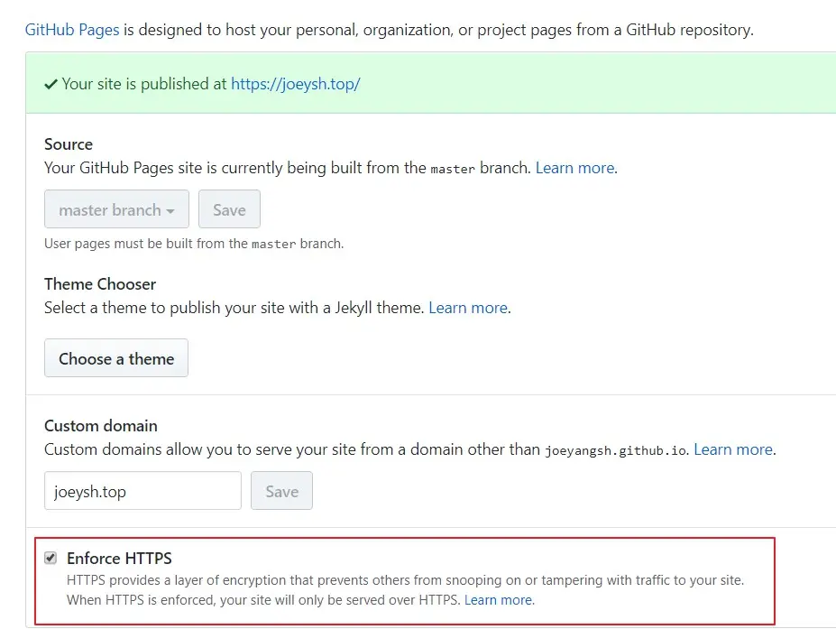Visit the https://joeysh.top/ published site link

click(295, 84)
